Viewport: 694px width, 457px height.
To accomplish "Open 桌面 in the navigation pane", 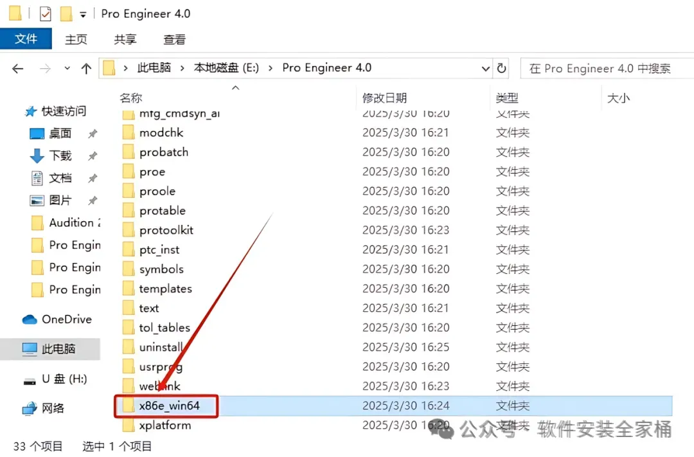I will (51, 133).
